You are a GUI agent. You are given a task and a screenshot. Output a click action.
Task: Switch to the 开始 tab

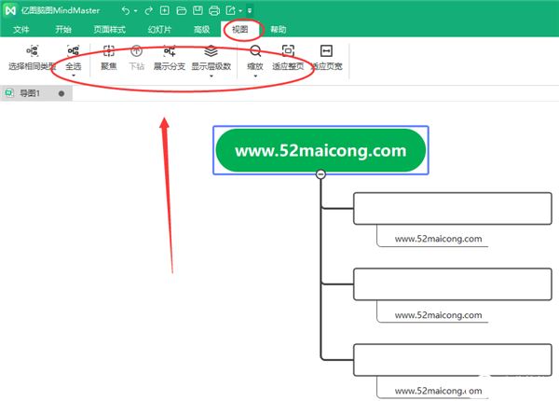(x=63, y=30)
